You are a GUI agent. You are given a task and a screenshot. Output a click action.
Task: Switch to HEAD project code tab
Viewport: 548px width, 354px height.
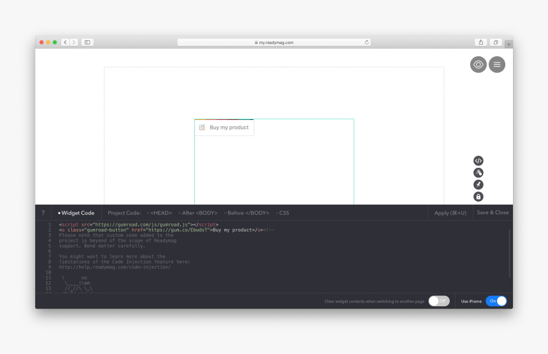[x=159, y=212]
